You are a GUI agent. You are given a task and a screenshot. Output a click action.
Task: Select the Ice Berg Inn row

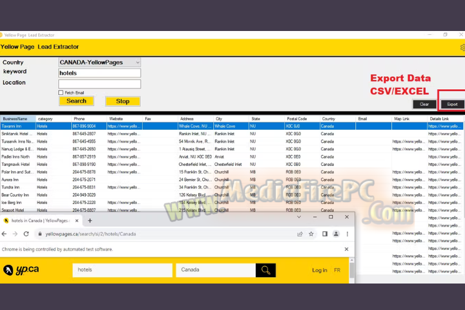[x=231, y=203]
